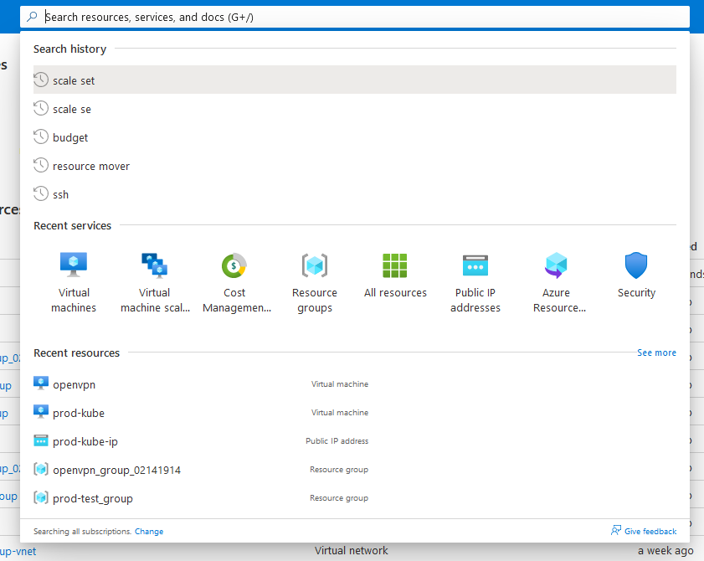Select 'scale se' from search history
The width and height of the screenshot is (704, 561).
(x=355, y=109)
